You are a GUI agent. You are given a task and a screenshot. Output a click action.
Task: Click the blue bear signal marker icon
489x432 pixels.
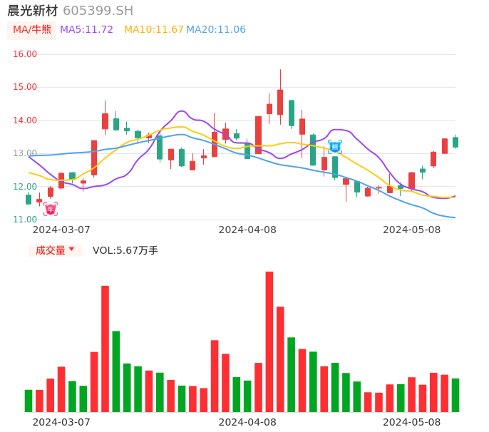coord(335,147)
